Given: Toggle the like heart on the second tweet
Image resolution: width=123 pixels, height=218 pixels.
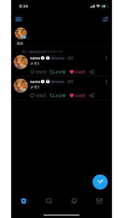Looking at the screenshot, I should point(72,96).
